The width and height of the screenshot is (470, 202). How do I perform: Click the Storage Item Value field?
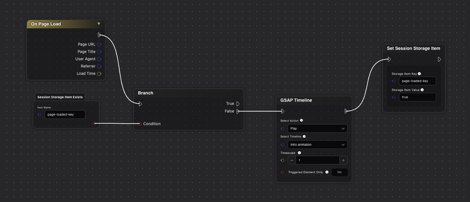tap(417, 97)
